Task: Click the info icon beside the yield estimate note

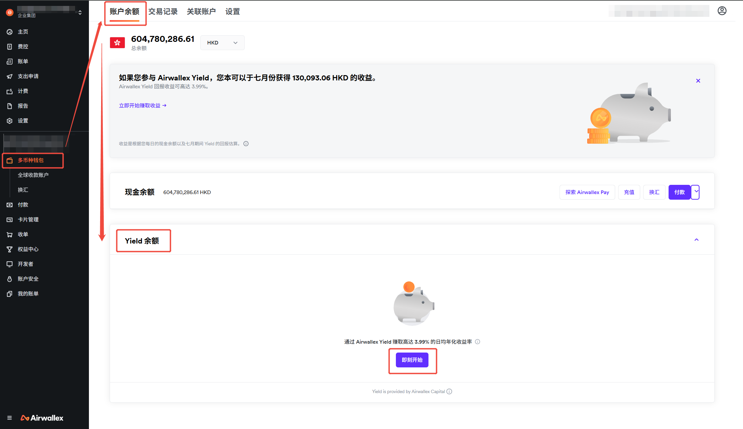Action: click(246, 144)
